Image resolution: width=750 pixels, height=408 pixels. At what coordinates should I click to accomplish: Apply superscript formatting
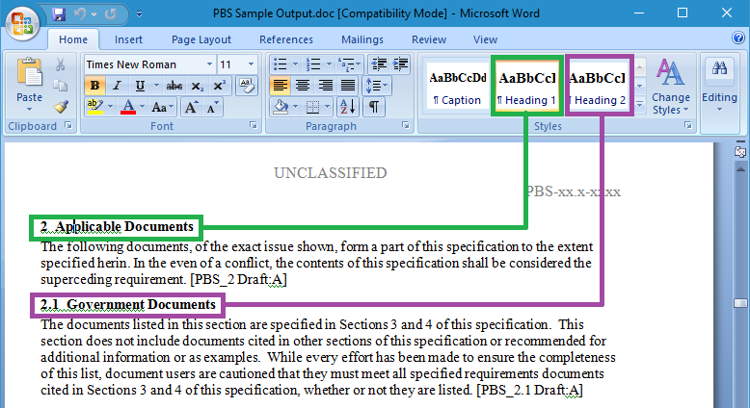pyautogui.click(x=219, y=86)
